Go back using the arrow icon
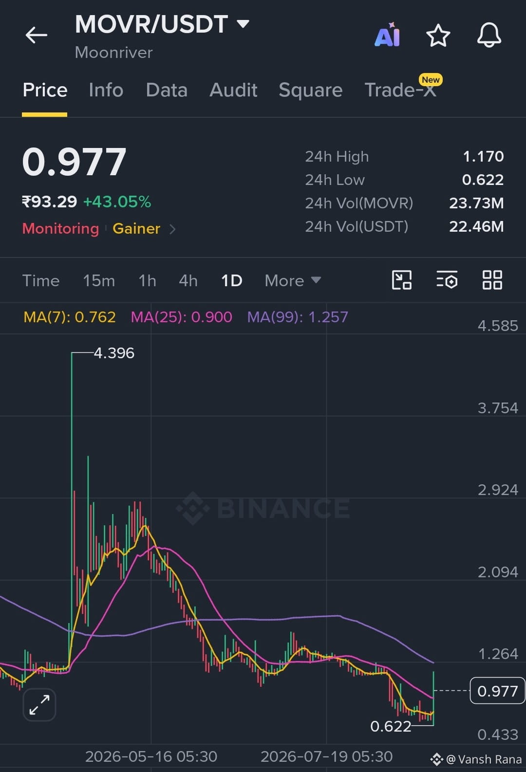The width and height of the screenshot is (526, 772). (x=36, y=35)
